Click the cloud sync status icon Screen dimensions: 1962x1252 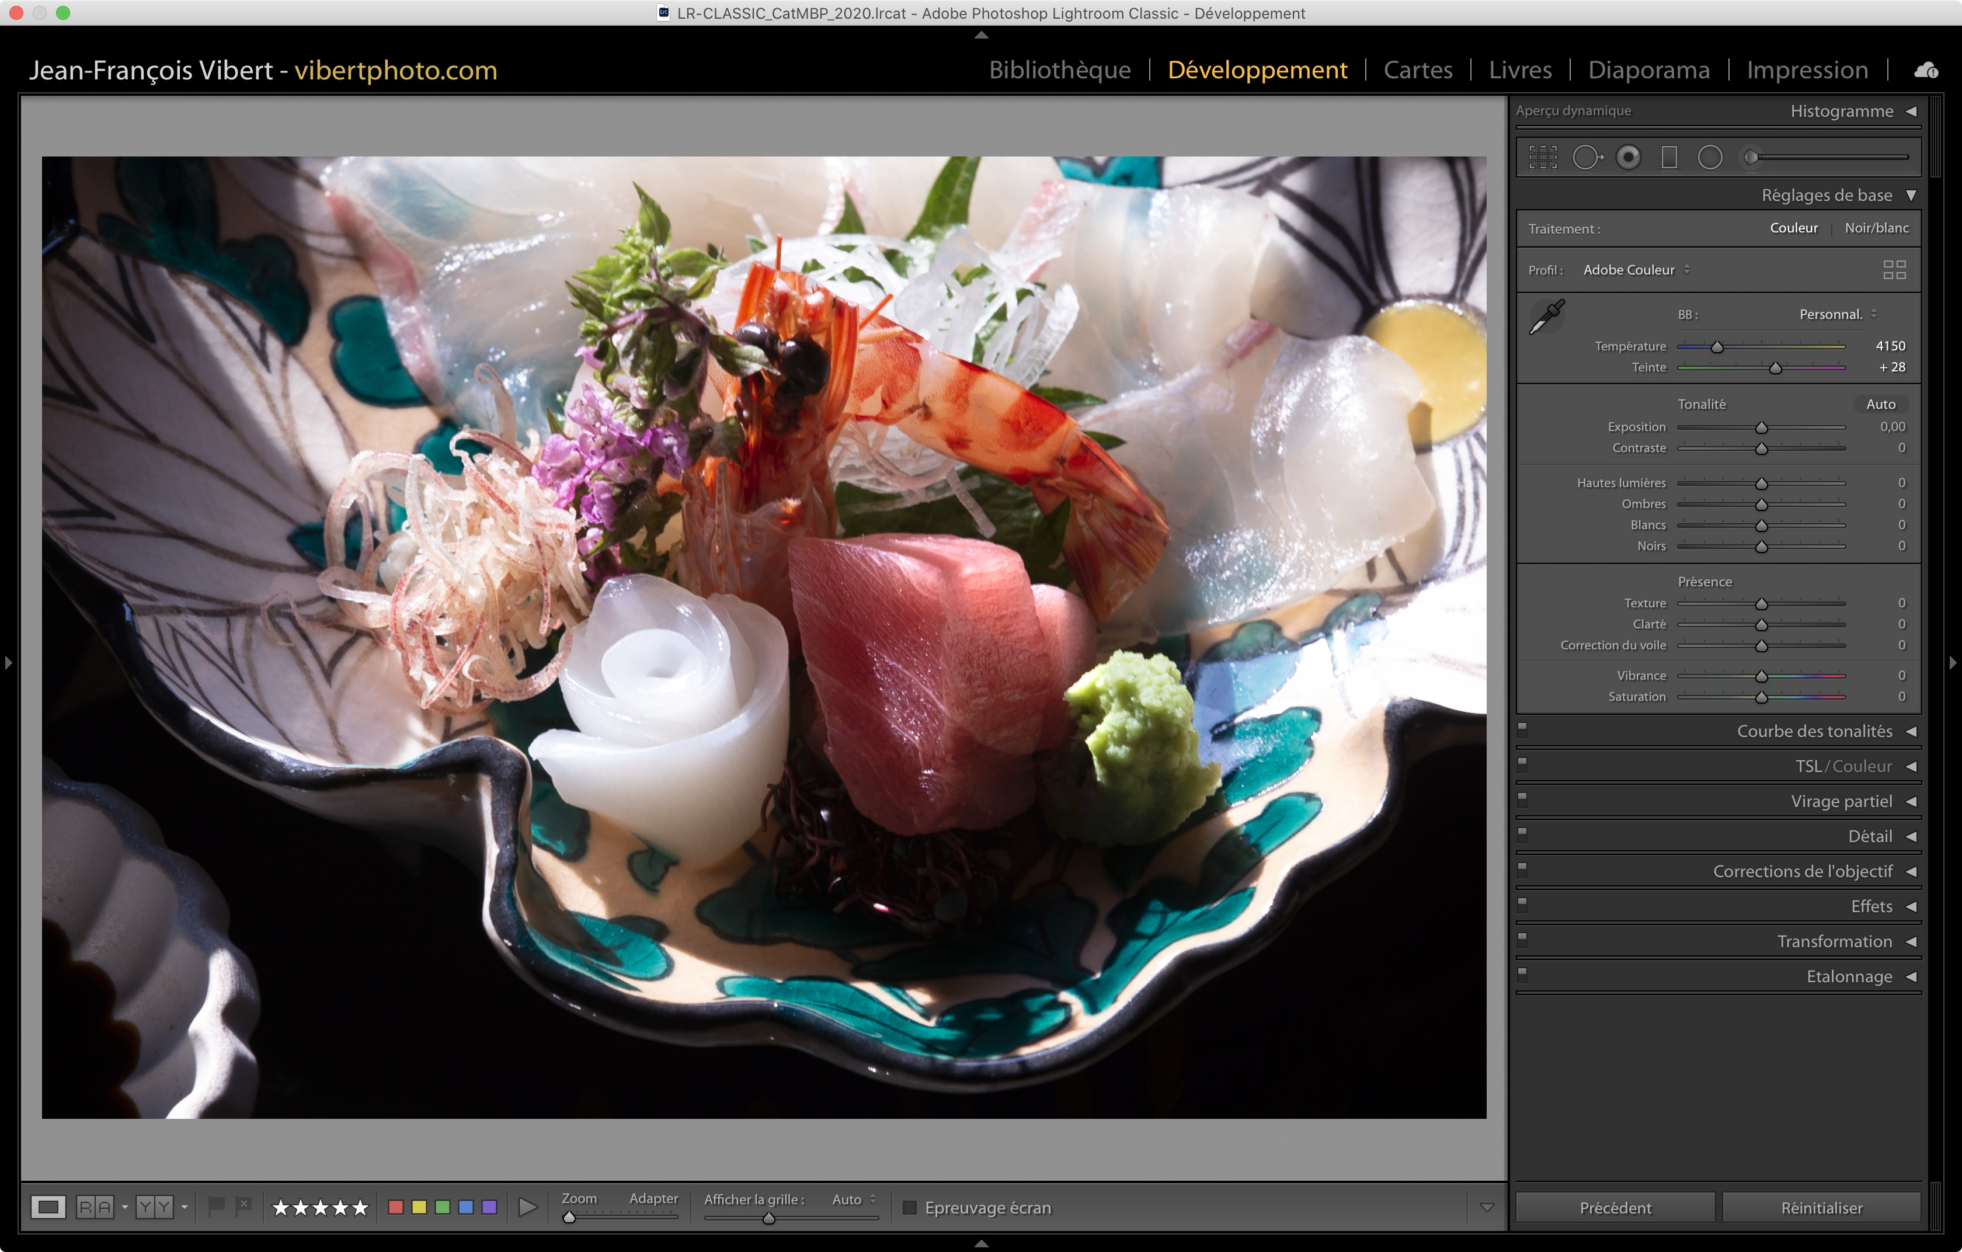click(1925, 70)
